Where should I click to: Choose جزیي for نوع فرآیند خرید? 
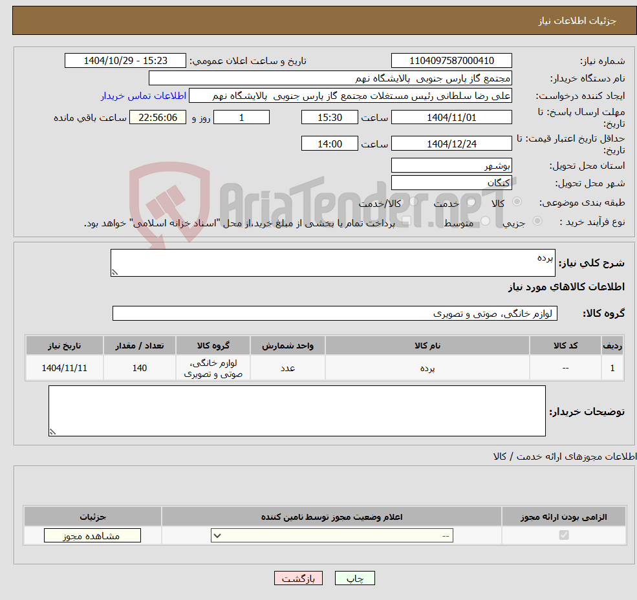(537, 220)
